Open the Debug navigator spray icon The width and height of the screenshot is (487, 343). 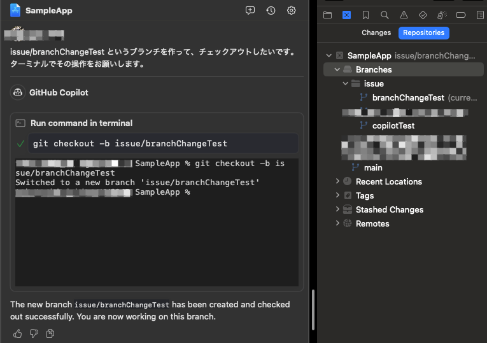tap(442, 15)
